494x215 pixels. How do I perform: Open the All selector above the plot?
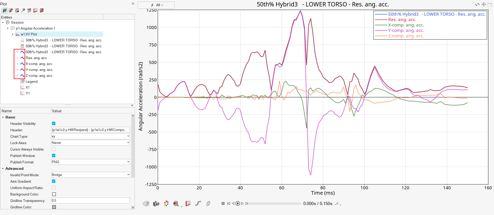(156, 5)
